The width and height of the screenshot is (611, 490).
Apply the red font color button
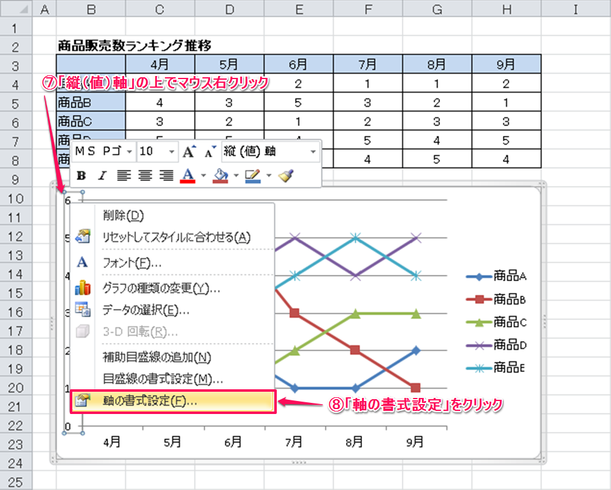(x=187, y=175)
